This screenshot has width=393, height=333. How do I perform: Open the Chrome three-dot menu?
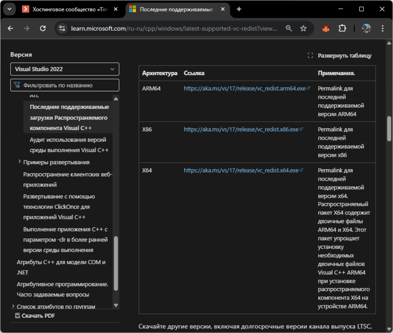pyautogui.click(x=383, y=28)
